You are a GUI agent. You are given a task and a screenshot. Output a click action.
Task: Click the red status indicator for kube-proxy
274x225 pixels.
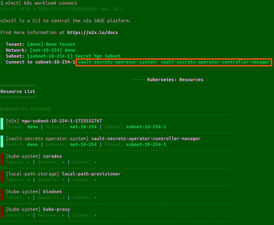2,212
